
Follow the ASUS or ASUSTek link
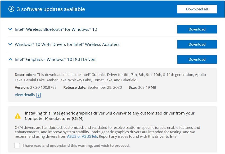point(82,137)
